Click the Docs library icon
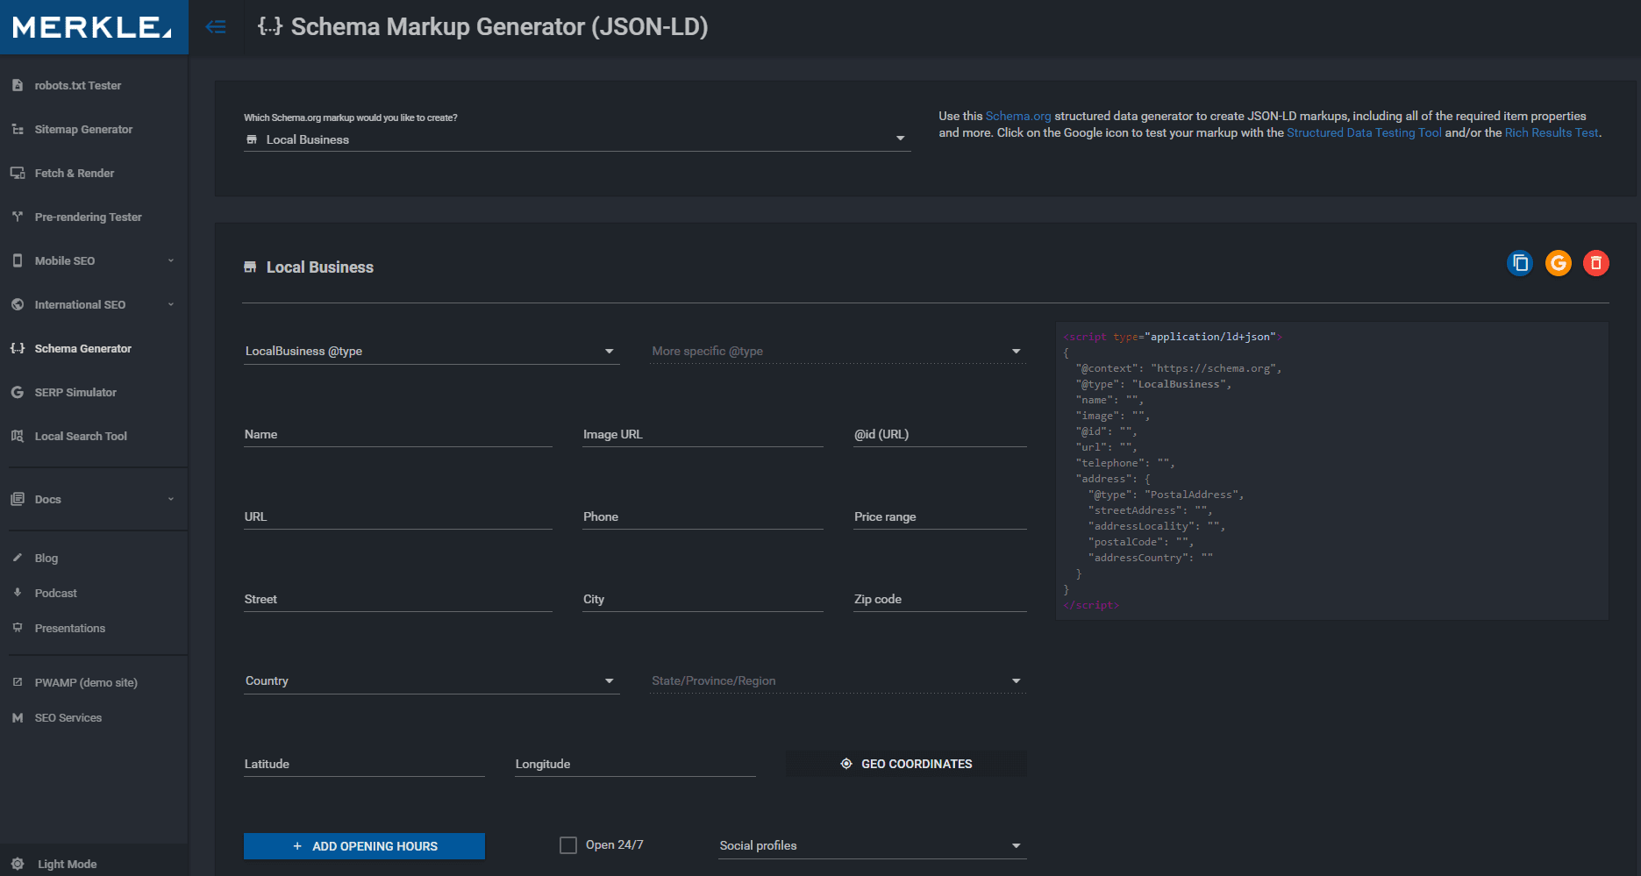Viewport: 1641px width, 876px height. [x=18, y=499]
